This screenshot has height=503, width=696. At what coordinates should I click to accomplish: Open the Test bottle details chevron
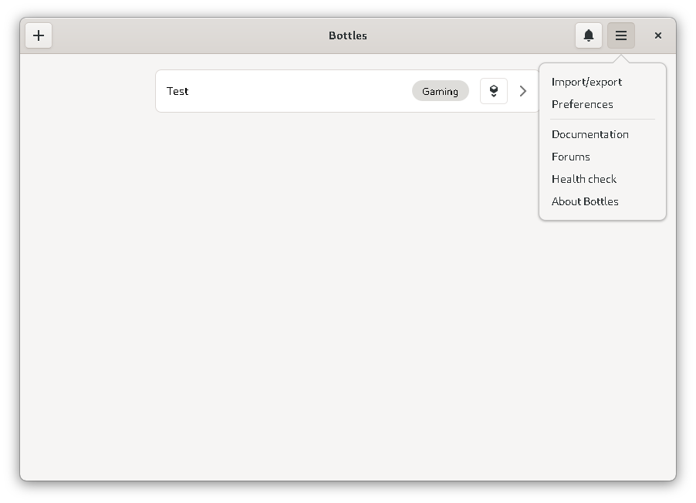pyautogui.click(x=523, y=91)
